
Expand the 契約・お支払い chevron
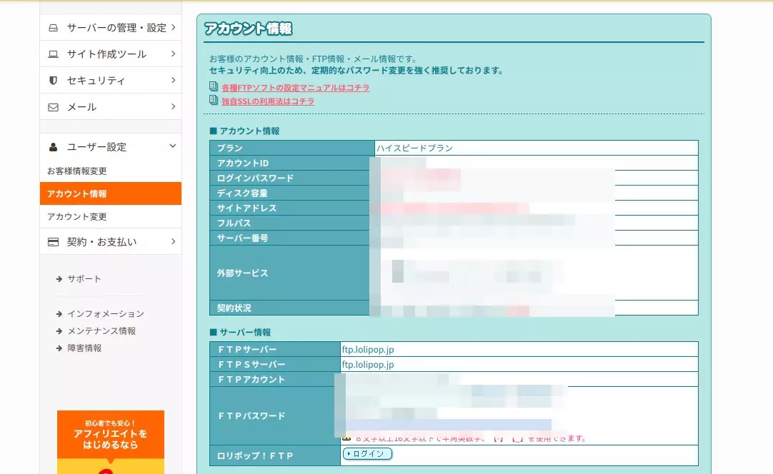(x=173, y=241)
